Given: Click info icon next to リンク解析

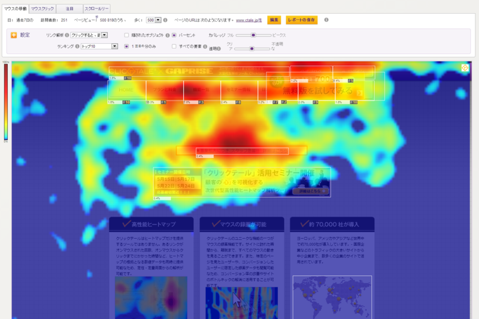Looking at the screenshot, I should click(67, 35).
